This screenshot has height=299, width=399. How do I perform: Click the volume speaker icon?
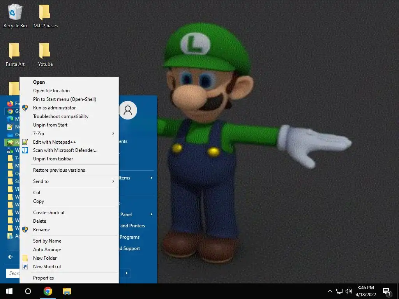point(349,291)
